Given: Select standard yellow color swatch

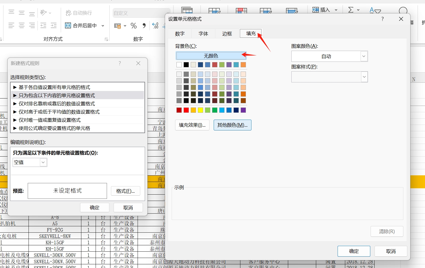Looking at the screenshot, I should point(200,110).
